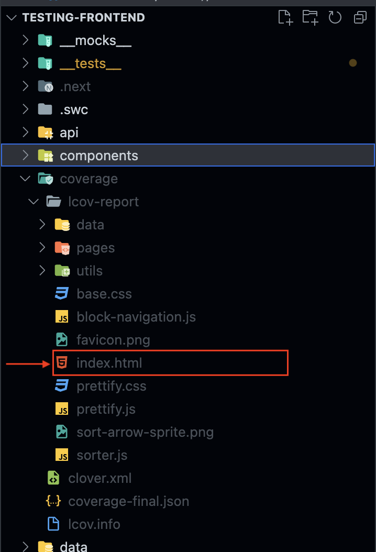Click the modification dot beside __tests__
The image size is (376, 552).
pyautogui.click(x=352, y=62)
